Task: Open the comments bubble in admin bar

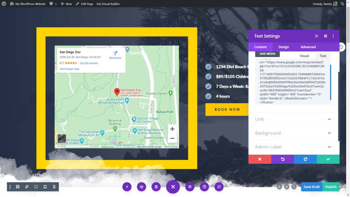Action: click(53, 4)
